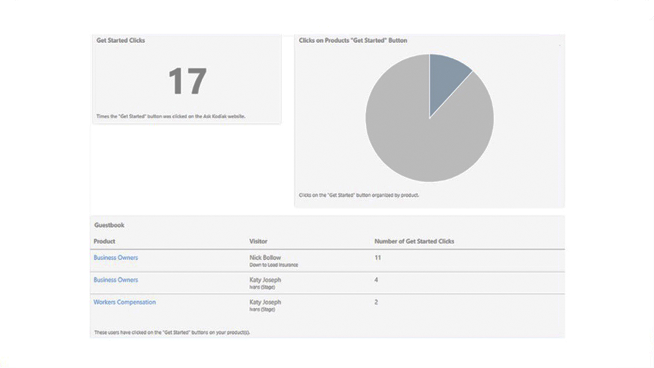Click the Clicks on Products panel title
Image resolution: width=654 pixels, height=368 pixels.
point(353,40)
